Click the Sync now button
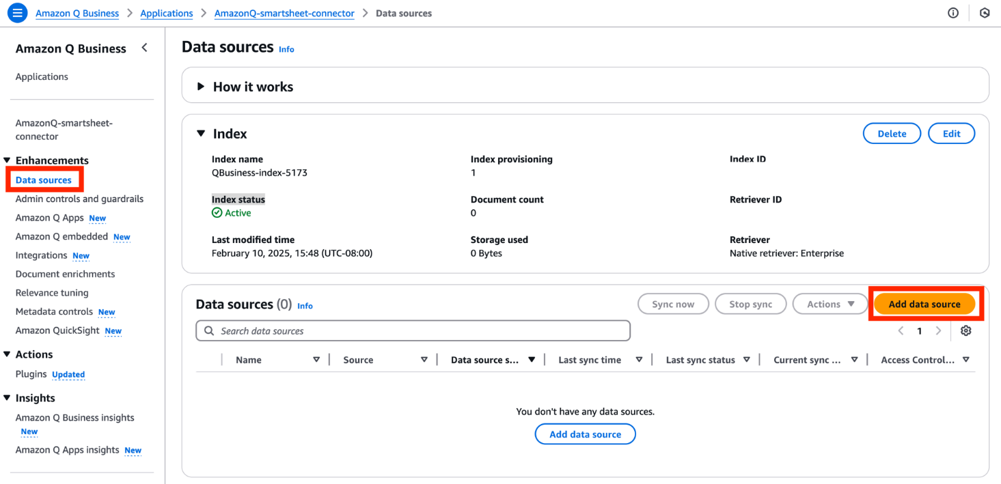 (673, 304)
